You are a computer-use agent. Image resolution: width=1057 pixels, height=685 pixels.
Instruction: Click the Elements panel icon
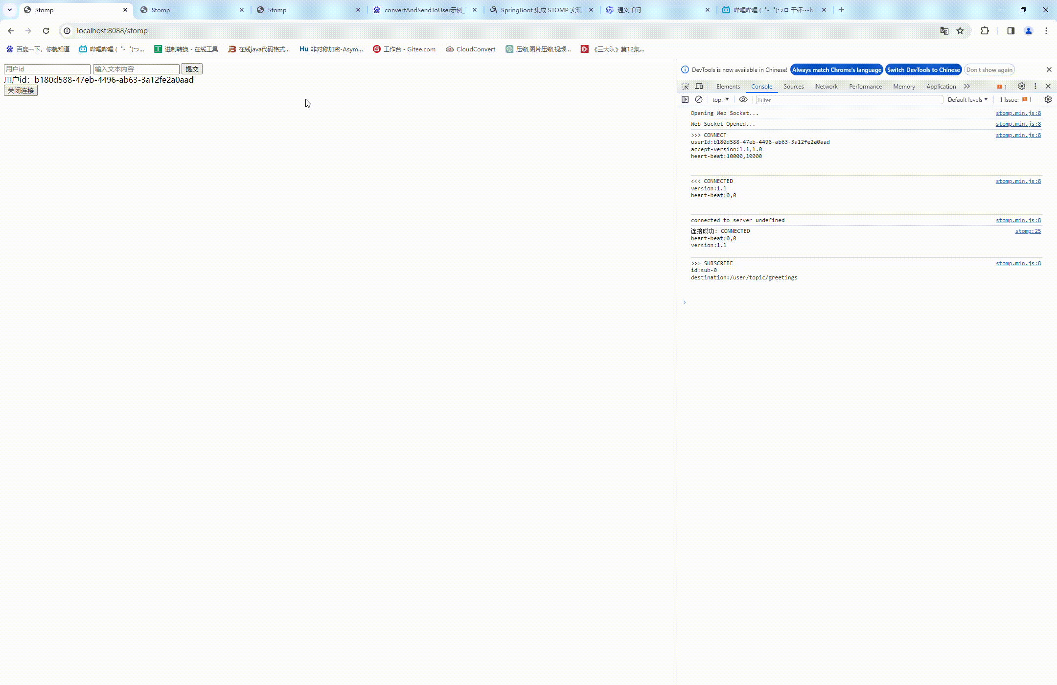[727, 86]
